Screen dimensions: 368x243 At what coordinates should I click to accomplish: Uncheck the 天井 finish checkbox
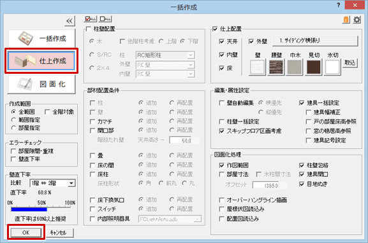click(x=221, y=41)
